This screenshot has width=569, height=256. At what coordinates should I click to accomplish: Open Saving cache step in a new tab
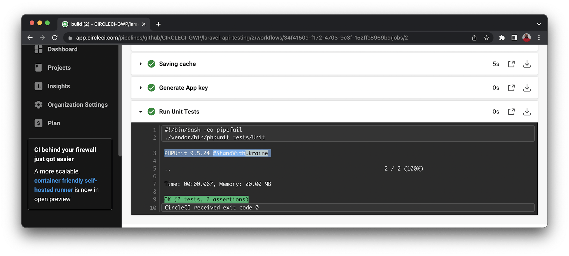tap(511, 64)
